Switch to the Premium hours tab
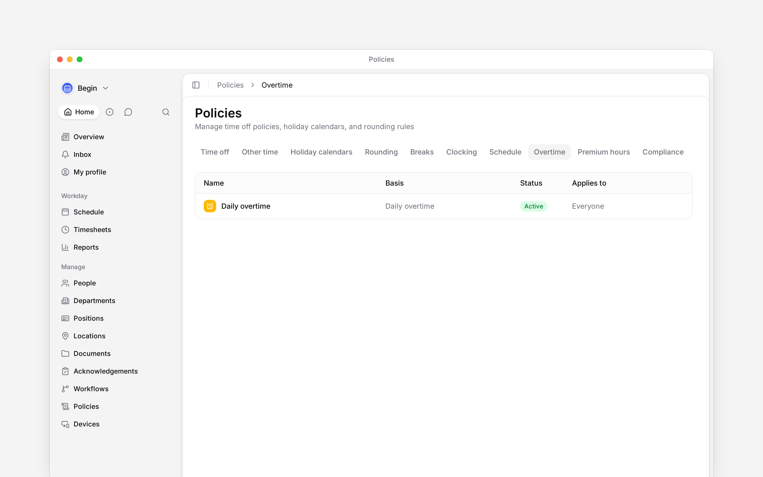This screenshot has width=763, height=477. [604, 152]
